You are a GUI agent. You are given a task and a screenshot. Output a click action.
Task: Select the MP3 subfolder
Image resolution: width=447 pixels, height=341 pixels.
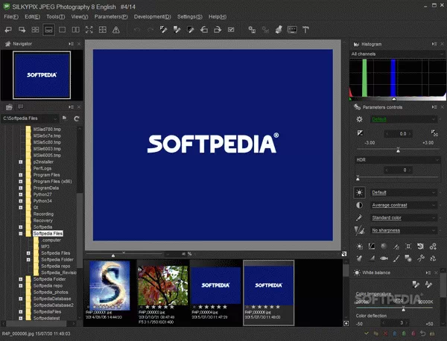45,246
